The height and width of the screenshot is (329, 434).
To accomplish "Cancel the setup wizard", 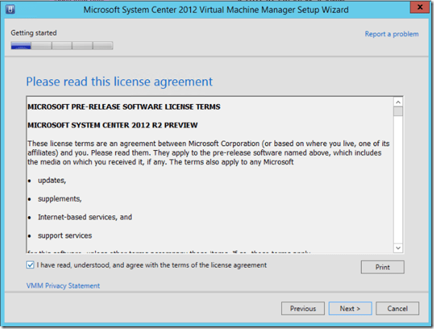I will 397,308.
